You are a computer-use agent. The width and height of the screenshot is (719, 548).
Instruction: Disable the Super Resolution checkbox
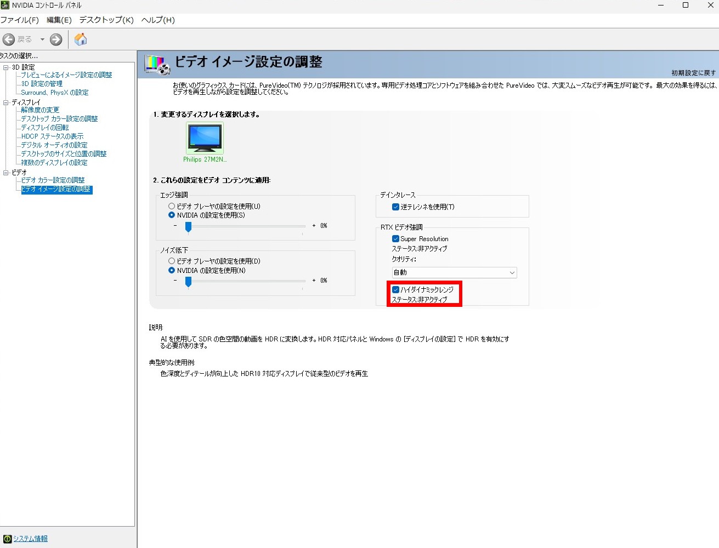(x=395, y=239)
